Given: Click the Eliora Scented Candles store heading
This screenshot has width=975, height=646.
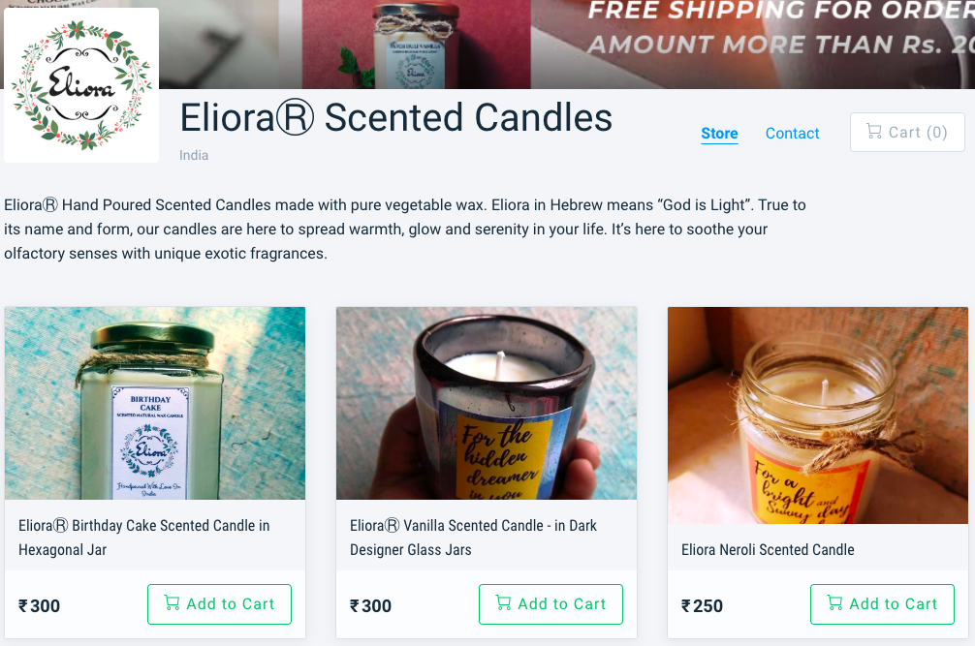Looking at the screenshot, I should tap(395, 118).
